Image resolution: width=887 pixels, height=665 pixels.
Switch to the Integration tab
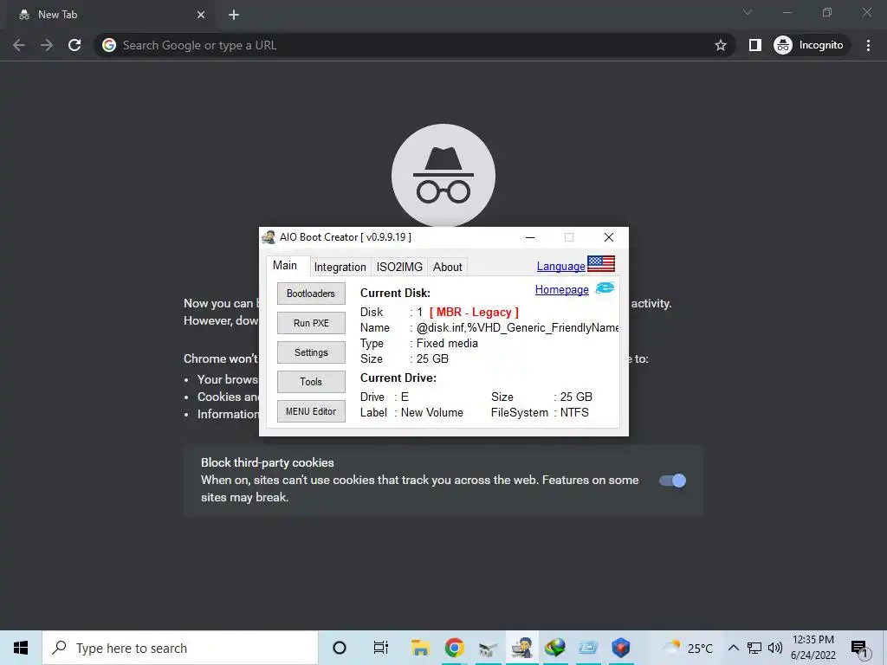coord(340,267)
